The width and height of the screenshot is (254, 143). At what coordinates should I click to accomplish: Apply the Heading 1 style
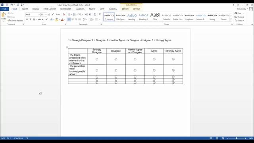[x=132, y=17]
